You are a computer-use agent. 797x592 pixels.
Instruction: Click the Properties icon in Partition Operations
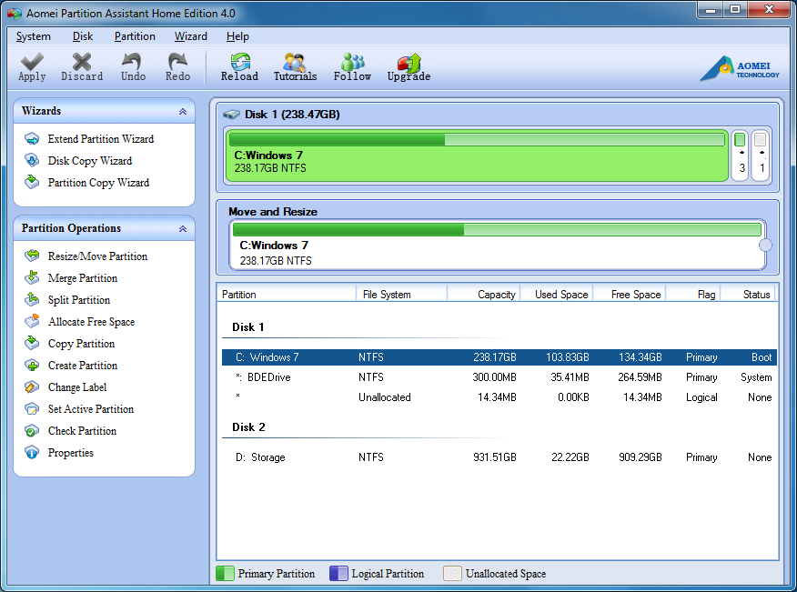(32, 452)
